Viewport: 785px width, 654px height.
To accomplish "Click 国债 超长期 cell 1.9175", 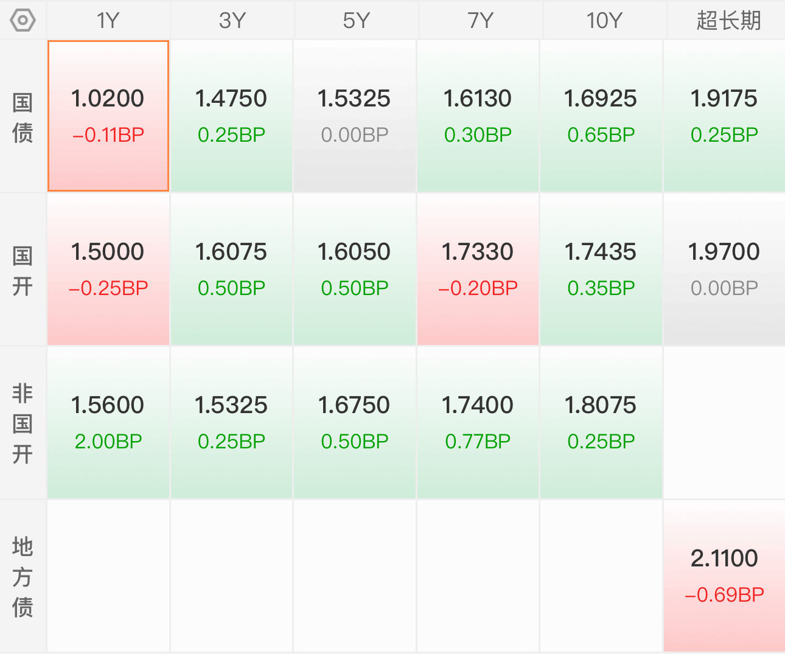I will (x=724, y=116).
